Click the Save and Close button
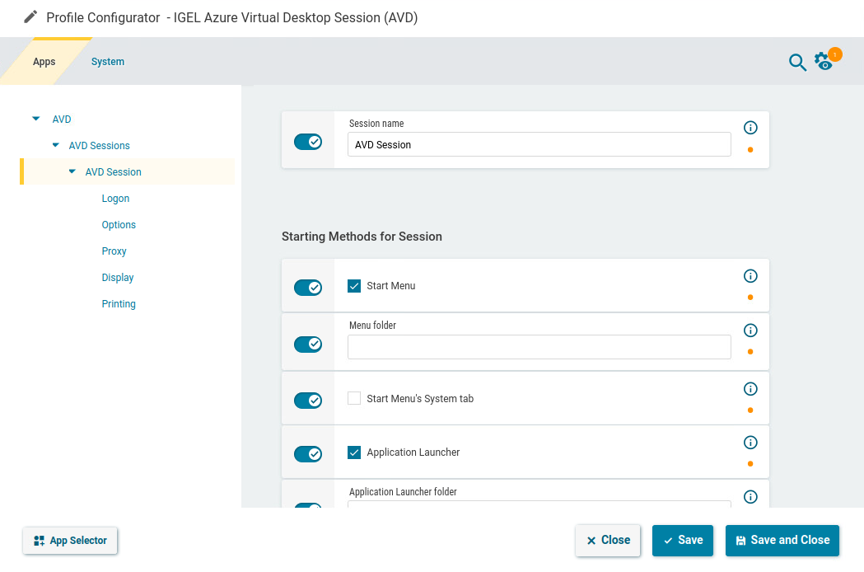The width and height of the screenshot is (864, 572). point(782,540)
